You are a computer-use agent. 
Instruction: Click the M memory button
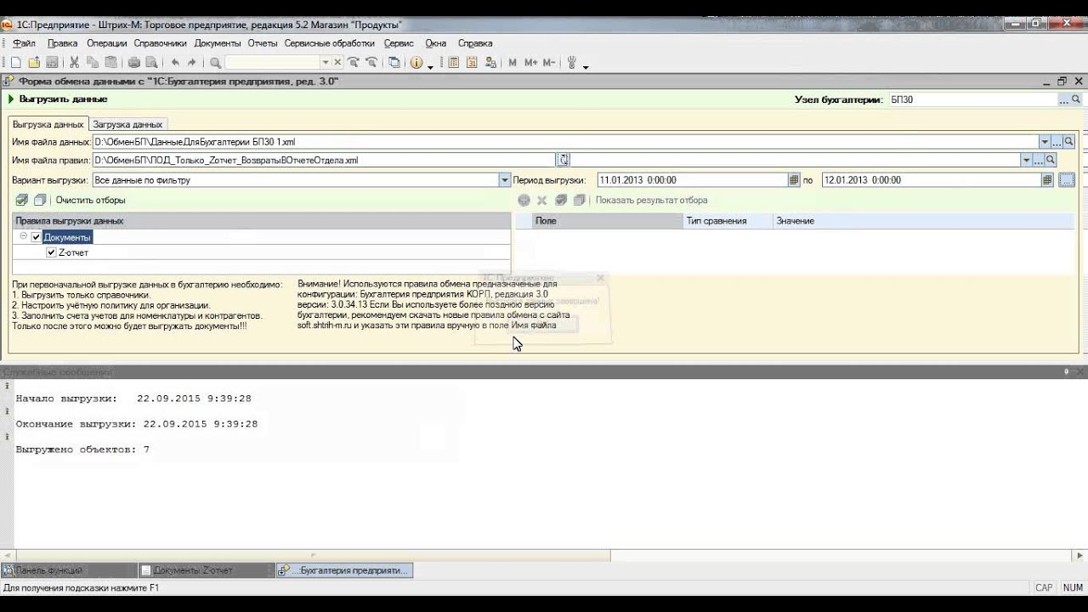tap(513, 62)
